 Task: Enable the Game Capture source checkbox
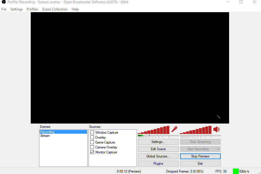click(92, 142)
